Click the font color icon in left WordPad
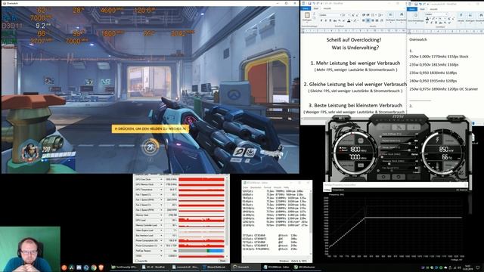This screenshot has height=272, width=484. 349,20
